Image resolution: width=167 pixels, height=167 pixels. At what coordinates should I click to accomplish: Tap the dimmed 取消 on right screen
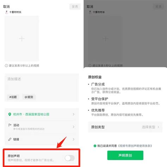(x=90, y=7)
